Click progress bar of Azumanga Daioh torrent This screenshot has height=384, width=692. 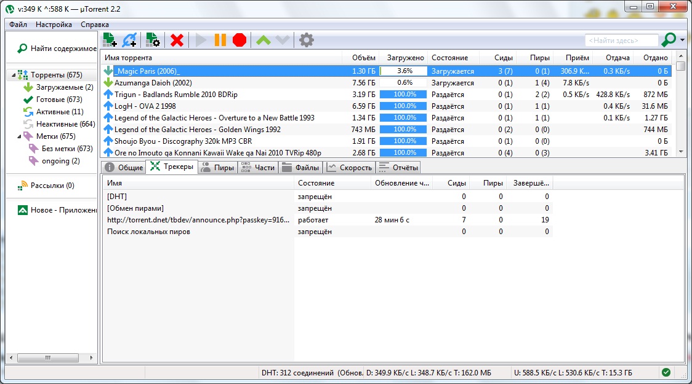[x=404, y=83]
